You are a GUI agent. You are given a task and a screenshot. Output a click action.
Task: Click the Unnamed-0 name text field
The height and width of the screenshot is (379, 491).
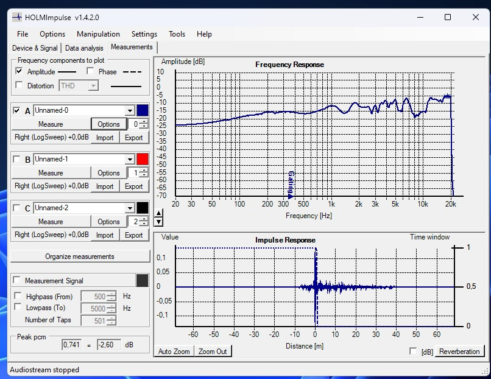click(x=79, y=110)
